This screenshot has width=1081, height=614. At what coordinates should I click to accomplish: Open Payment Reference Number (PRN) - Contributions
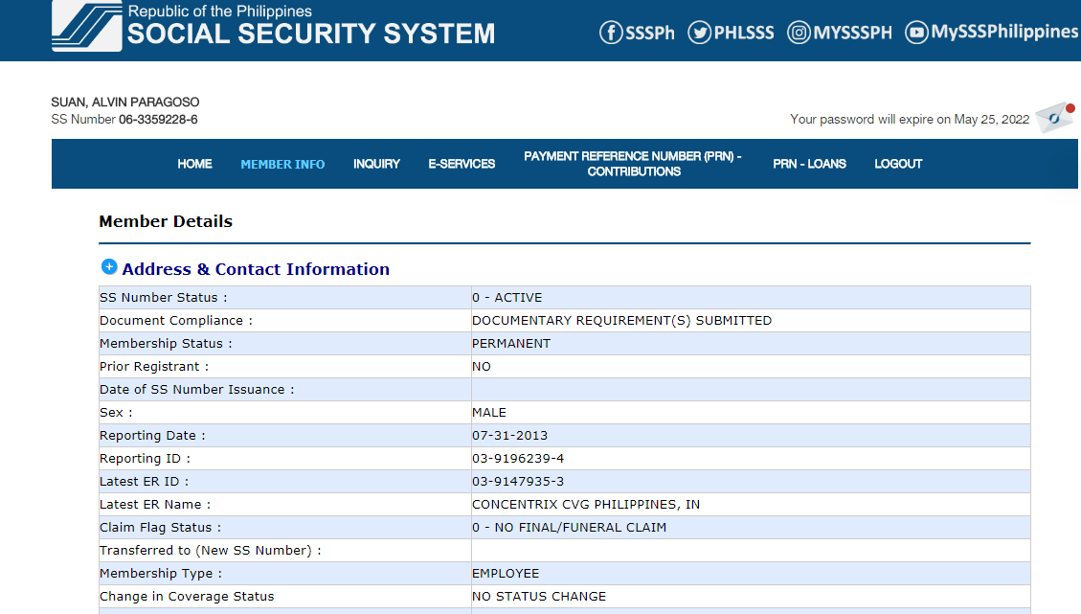(x=633, y=164)
